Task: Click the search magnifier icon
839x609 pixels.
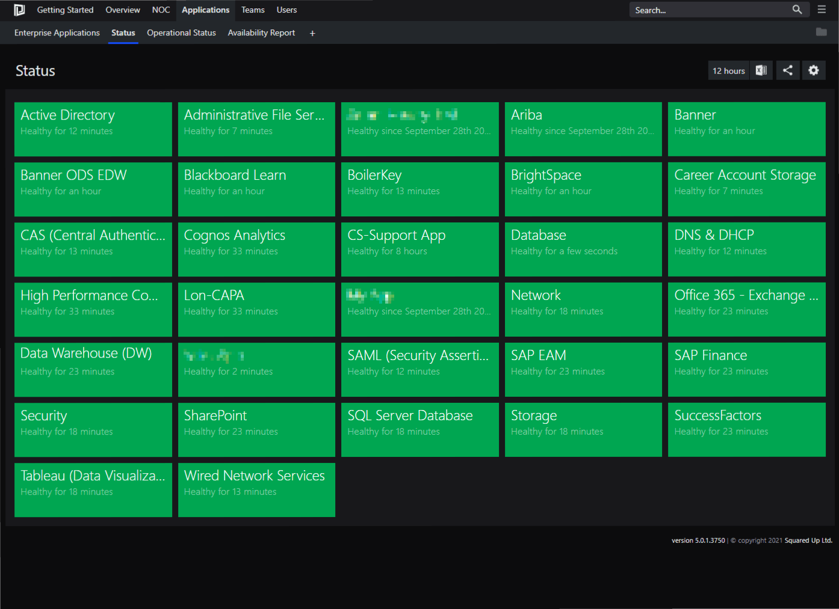Action: [x=797, y=10]
